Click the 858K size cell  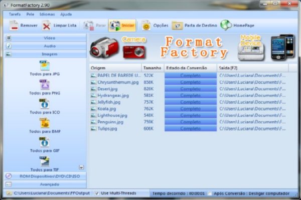[x=148, y=82]
